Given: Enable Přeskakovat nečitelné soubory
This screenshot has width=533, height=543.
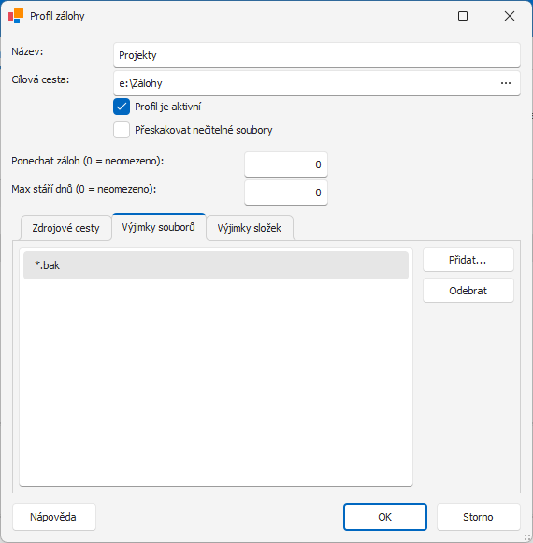Looking at the screenshot, I should (x=122, y=130).
